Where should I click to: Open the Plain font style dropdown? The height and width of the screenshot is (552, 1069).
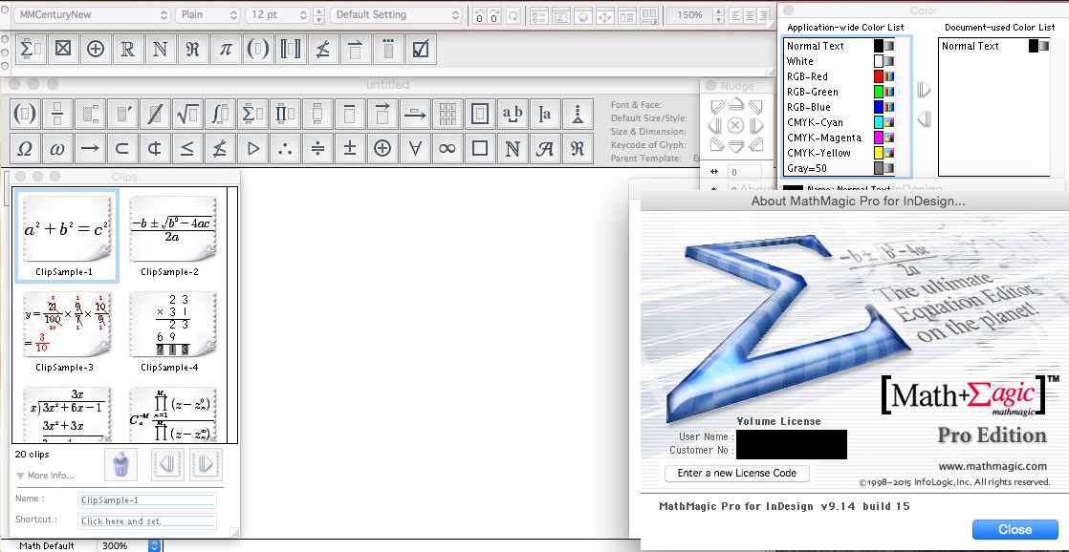pyautogui.click(x=207, y=14)
